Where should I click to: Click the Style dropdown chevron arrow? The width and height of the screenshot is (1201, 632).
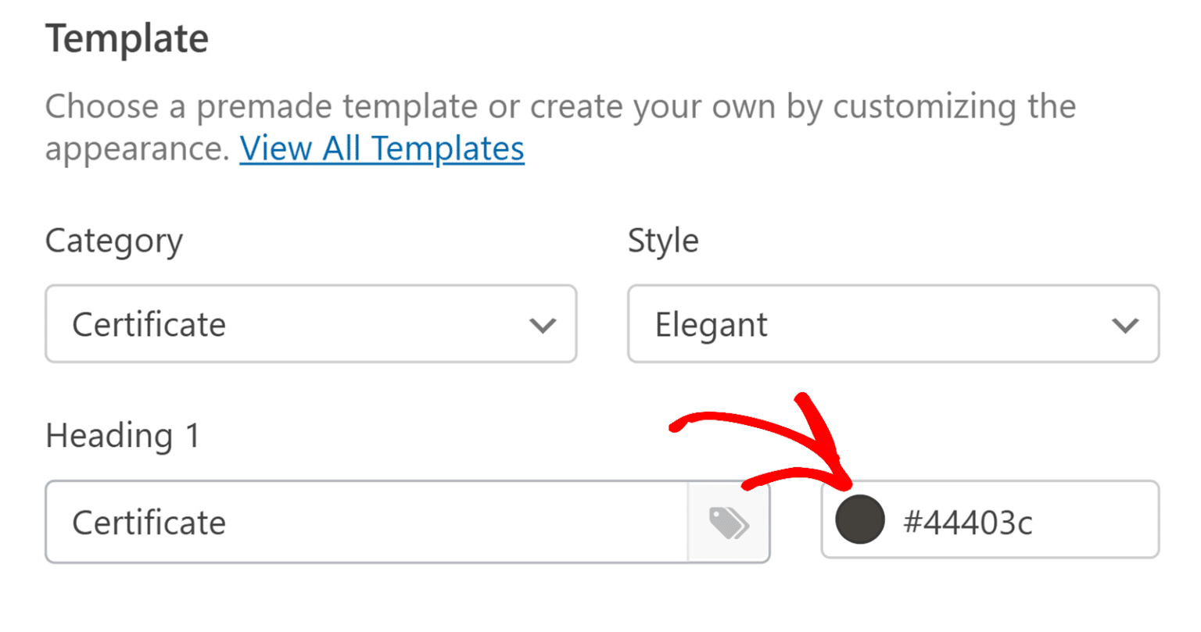[x=1124, y=325]
